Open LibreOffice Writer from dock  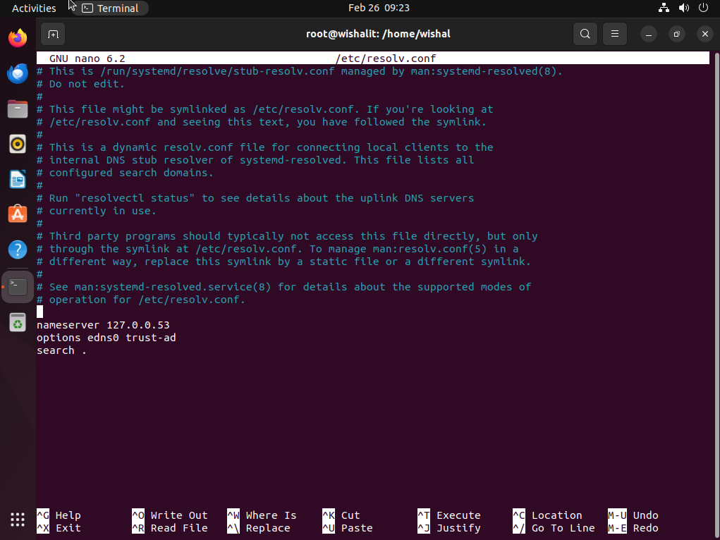point(18,179)
